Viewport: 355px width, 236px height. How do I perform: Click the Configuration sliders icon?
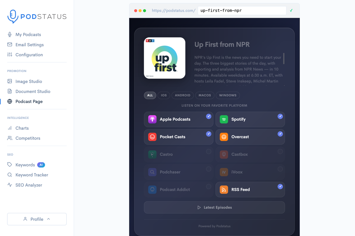(x=10, y=55)
